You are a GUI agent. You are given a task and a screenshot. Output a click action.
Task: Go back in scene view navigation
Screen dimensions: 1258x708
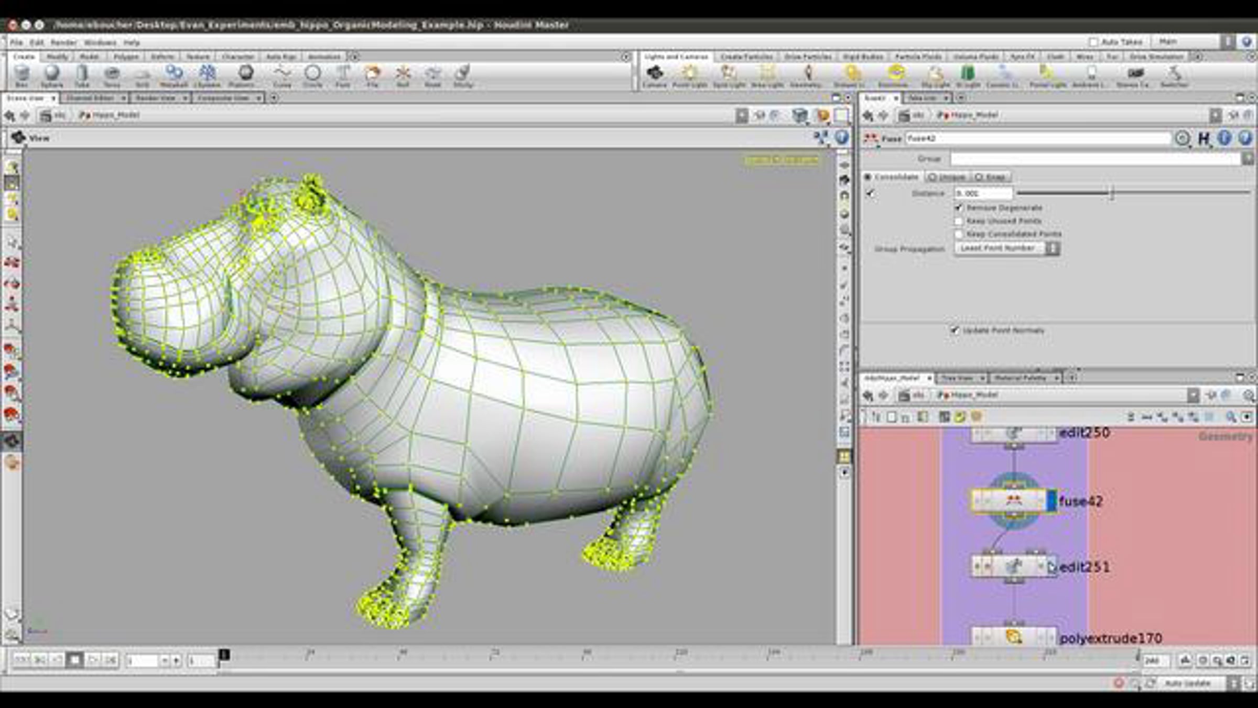9,115
